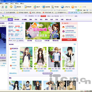Screen dimensions: 92x92
Task: Click the blue icon right of the address field
Action: pyautogui.click(x=76, y=10)
